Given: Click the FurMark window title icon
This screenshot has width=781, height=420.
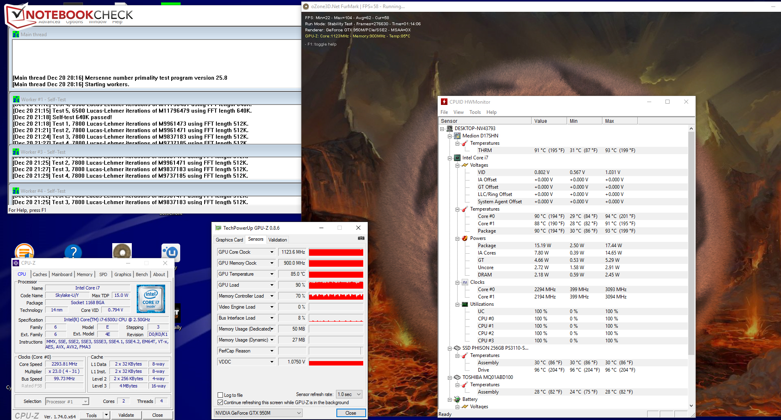Looking at the screenshot, I should click(306, 7).
